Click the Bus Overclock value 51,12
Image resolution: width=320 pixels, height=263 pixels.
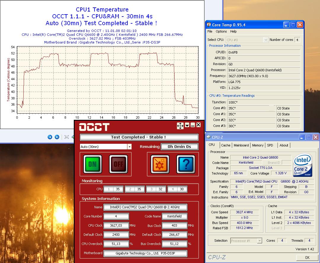coord(175,244)
